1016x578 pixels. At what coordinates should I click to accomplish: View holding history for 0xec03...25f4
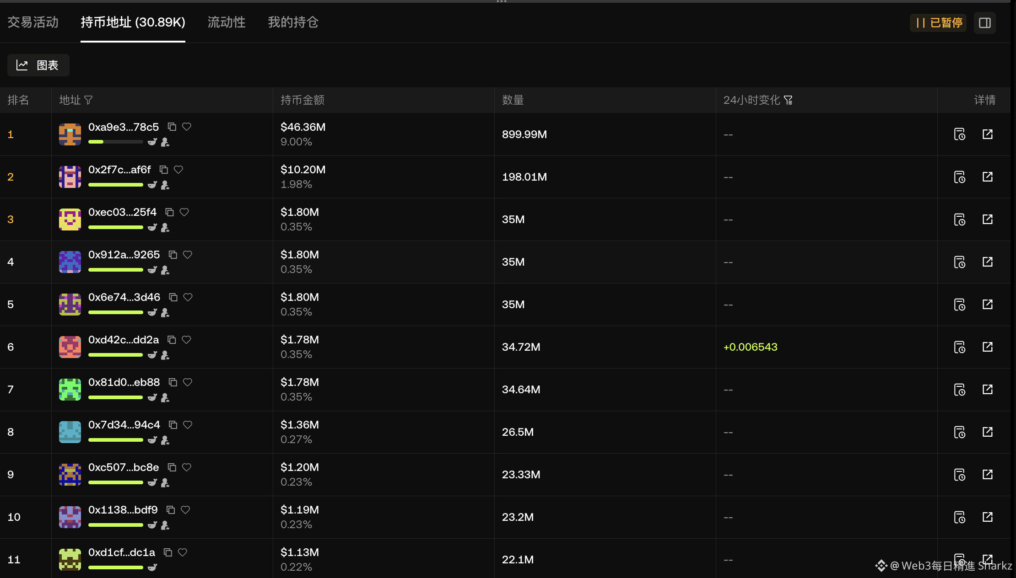coord(959,219)
